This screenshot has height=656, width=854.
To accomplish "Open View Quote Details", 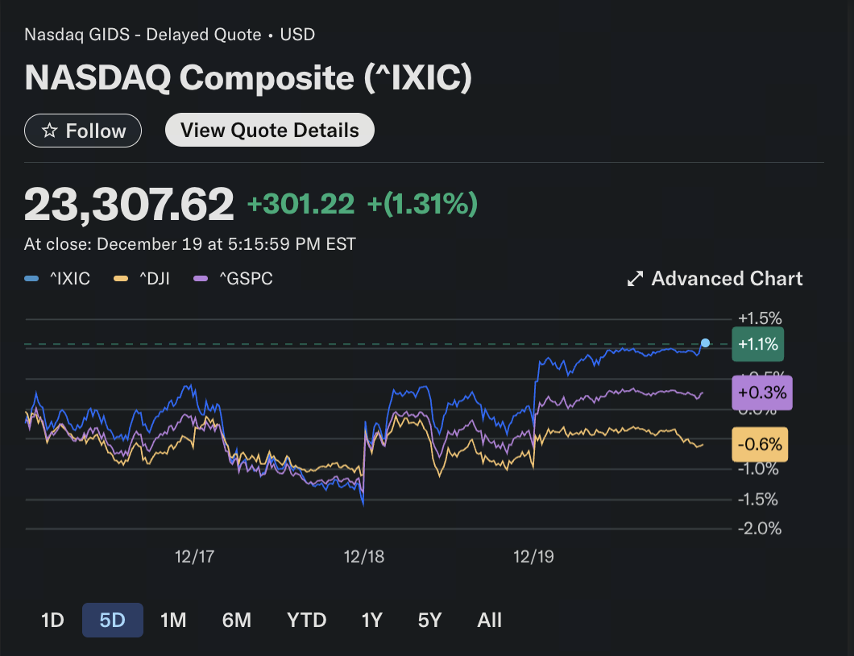I will [x=269, y=131].
